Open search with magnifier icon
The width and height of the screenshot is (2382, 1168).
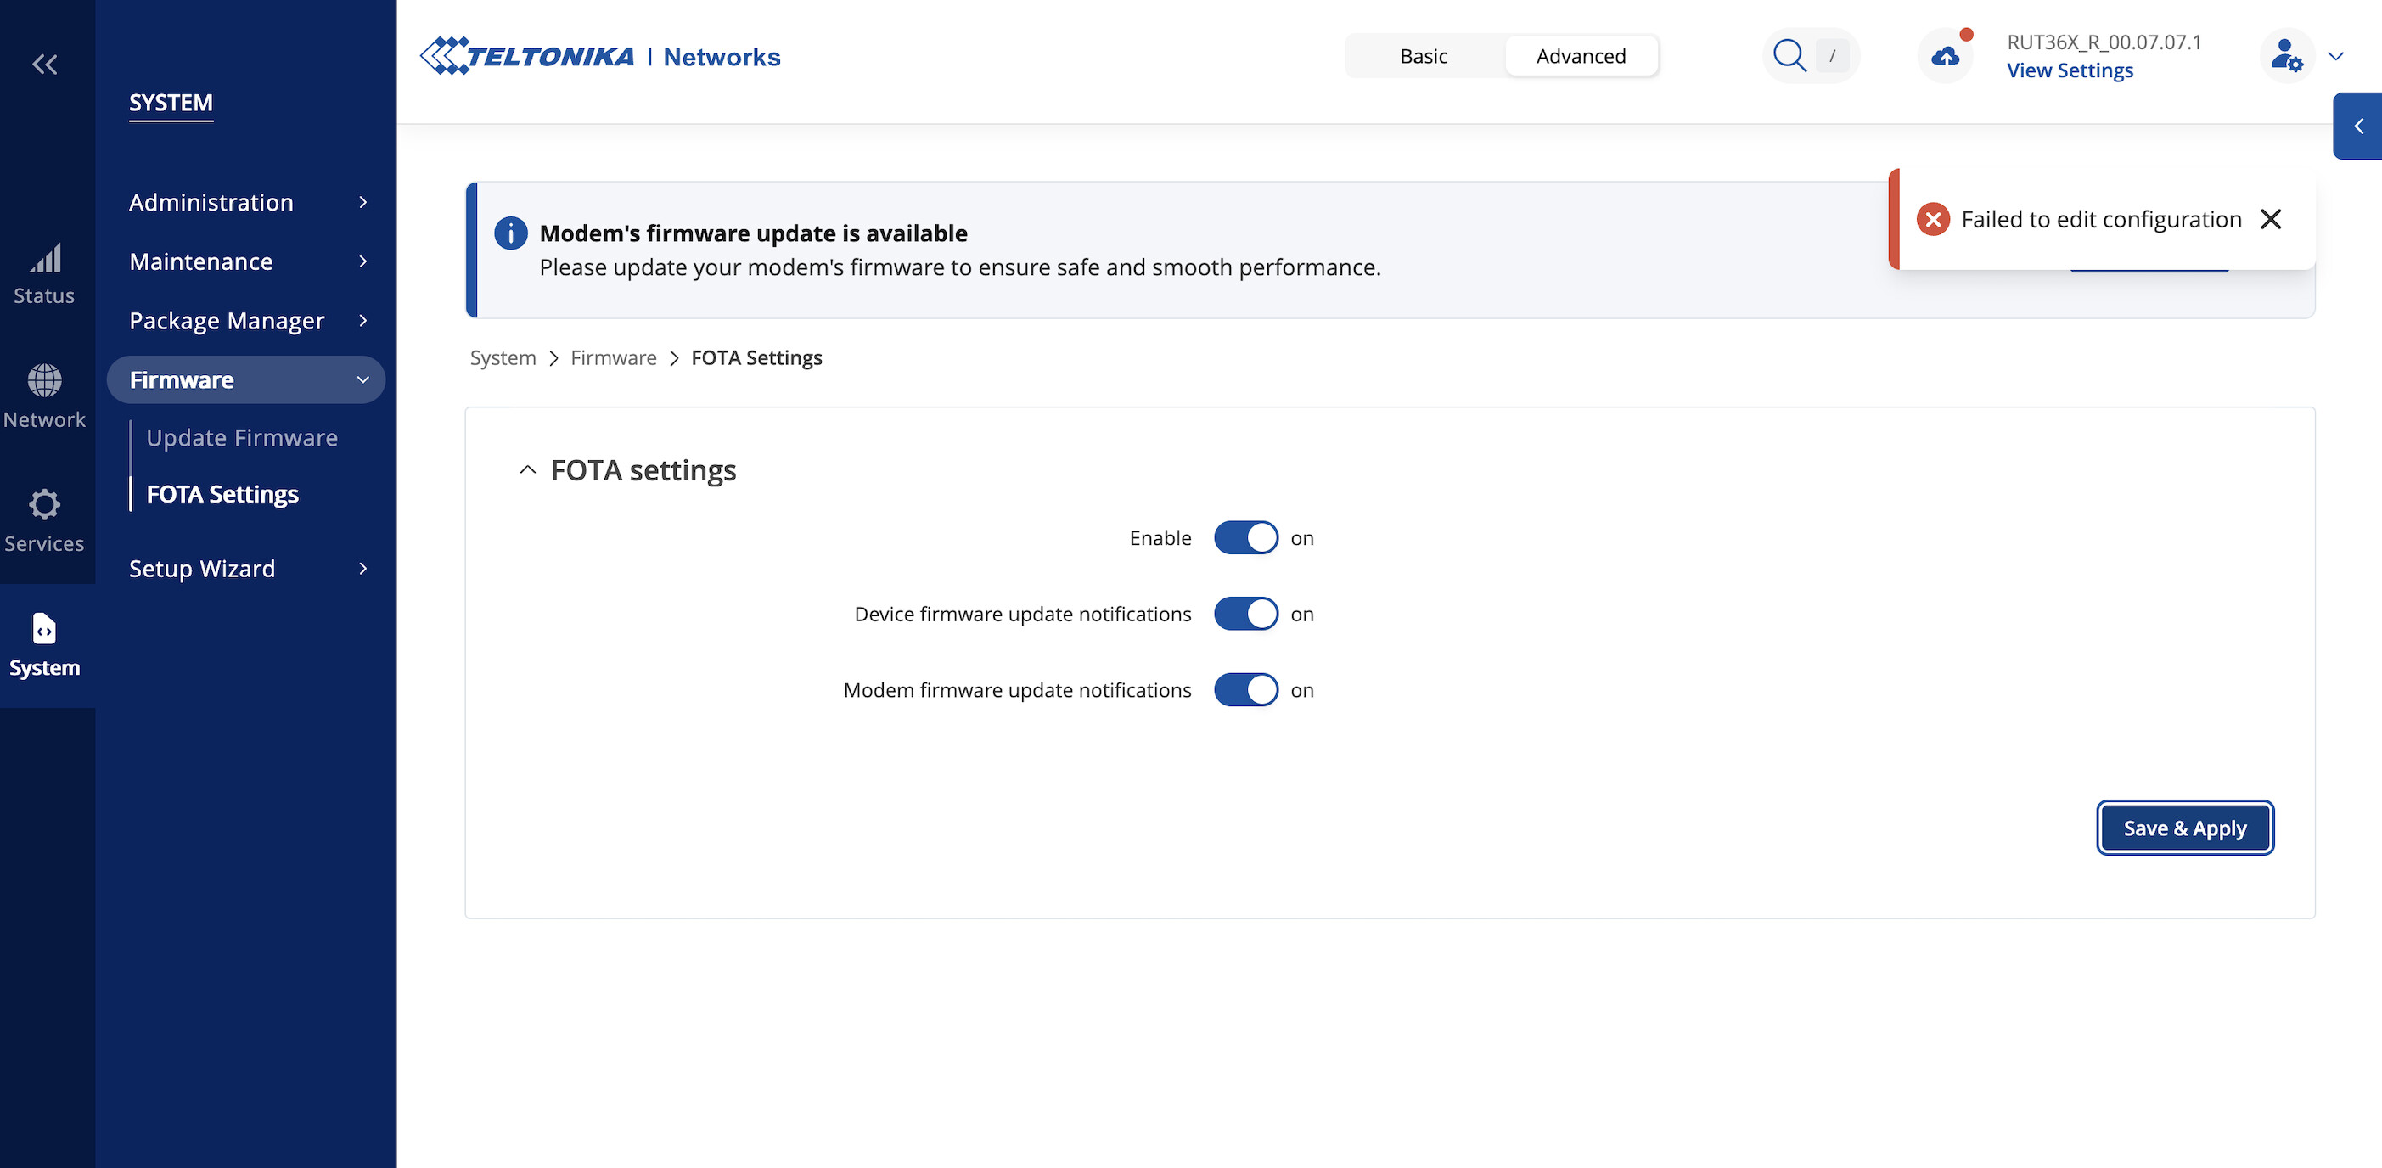click(1789, 55)
